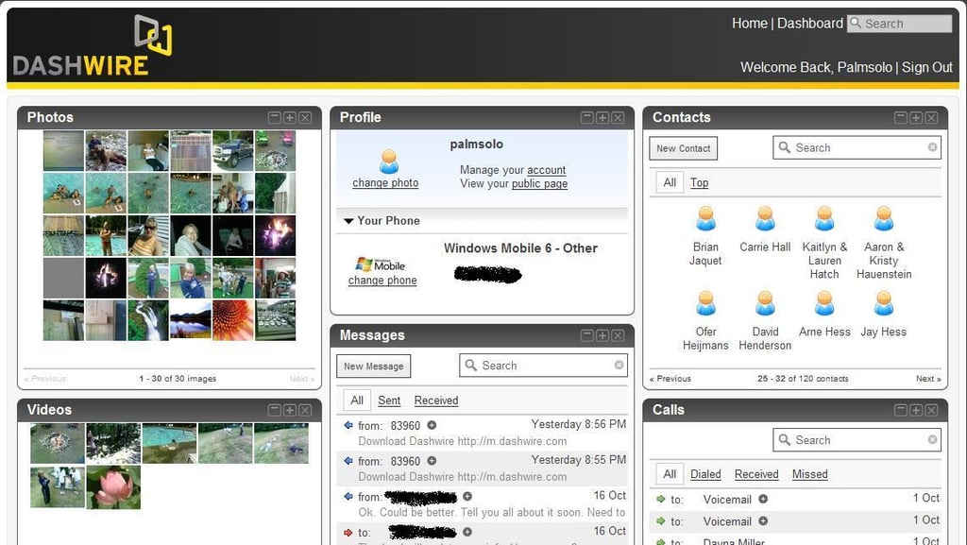Click plus icon on Yesterday 8:56 PM message
Viewport: 967px width, 545px height.
pyautogui.click(x=432, y=425)
